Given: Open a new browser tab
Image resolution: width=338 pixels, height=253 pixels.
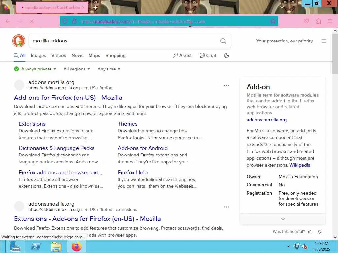Looking at the screenshot, I should pos(95,7).
